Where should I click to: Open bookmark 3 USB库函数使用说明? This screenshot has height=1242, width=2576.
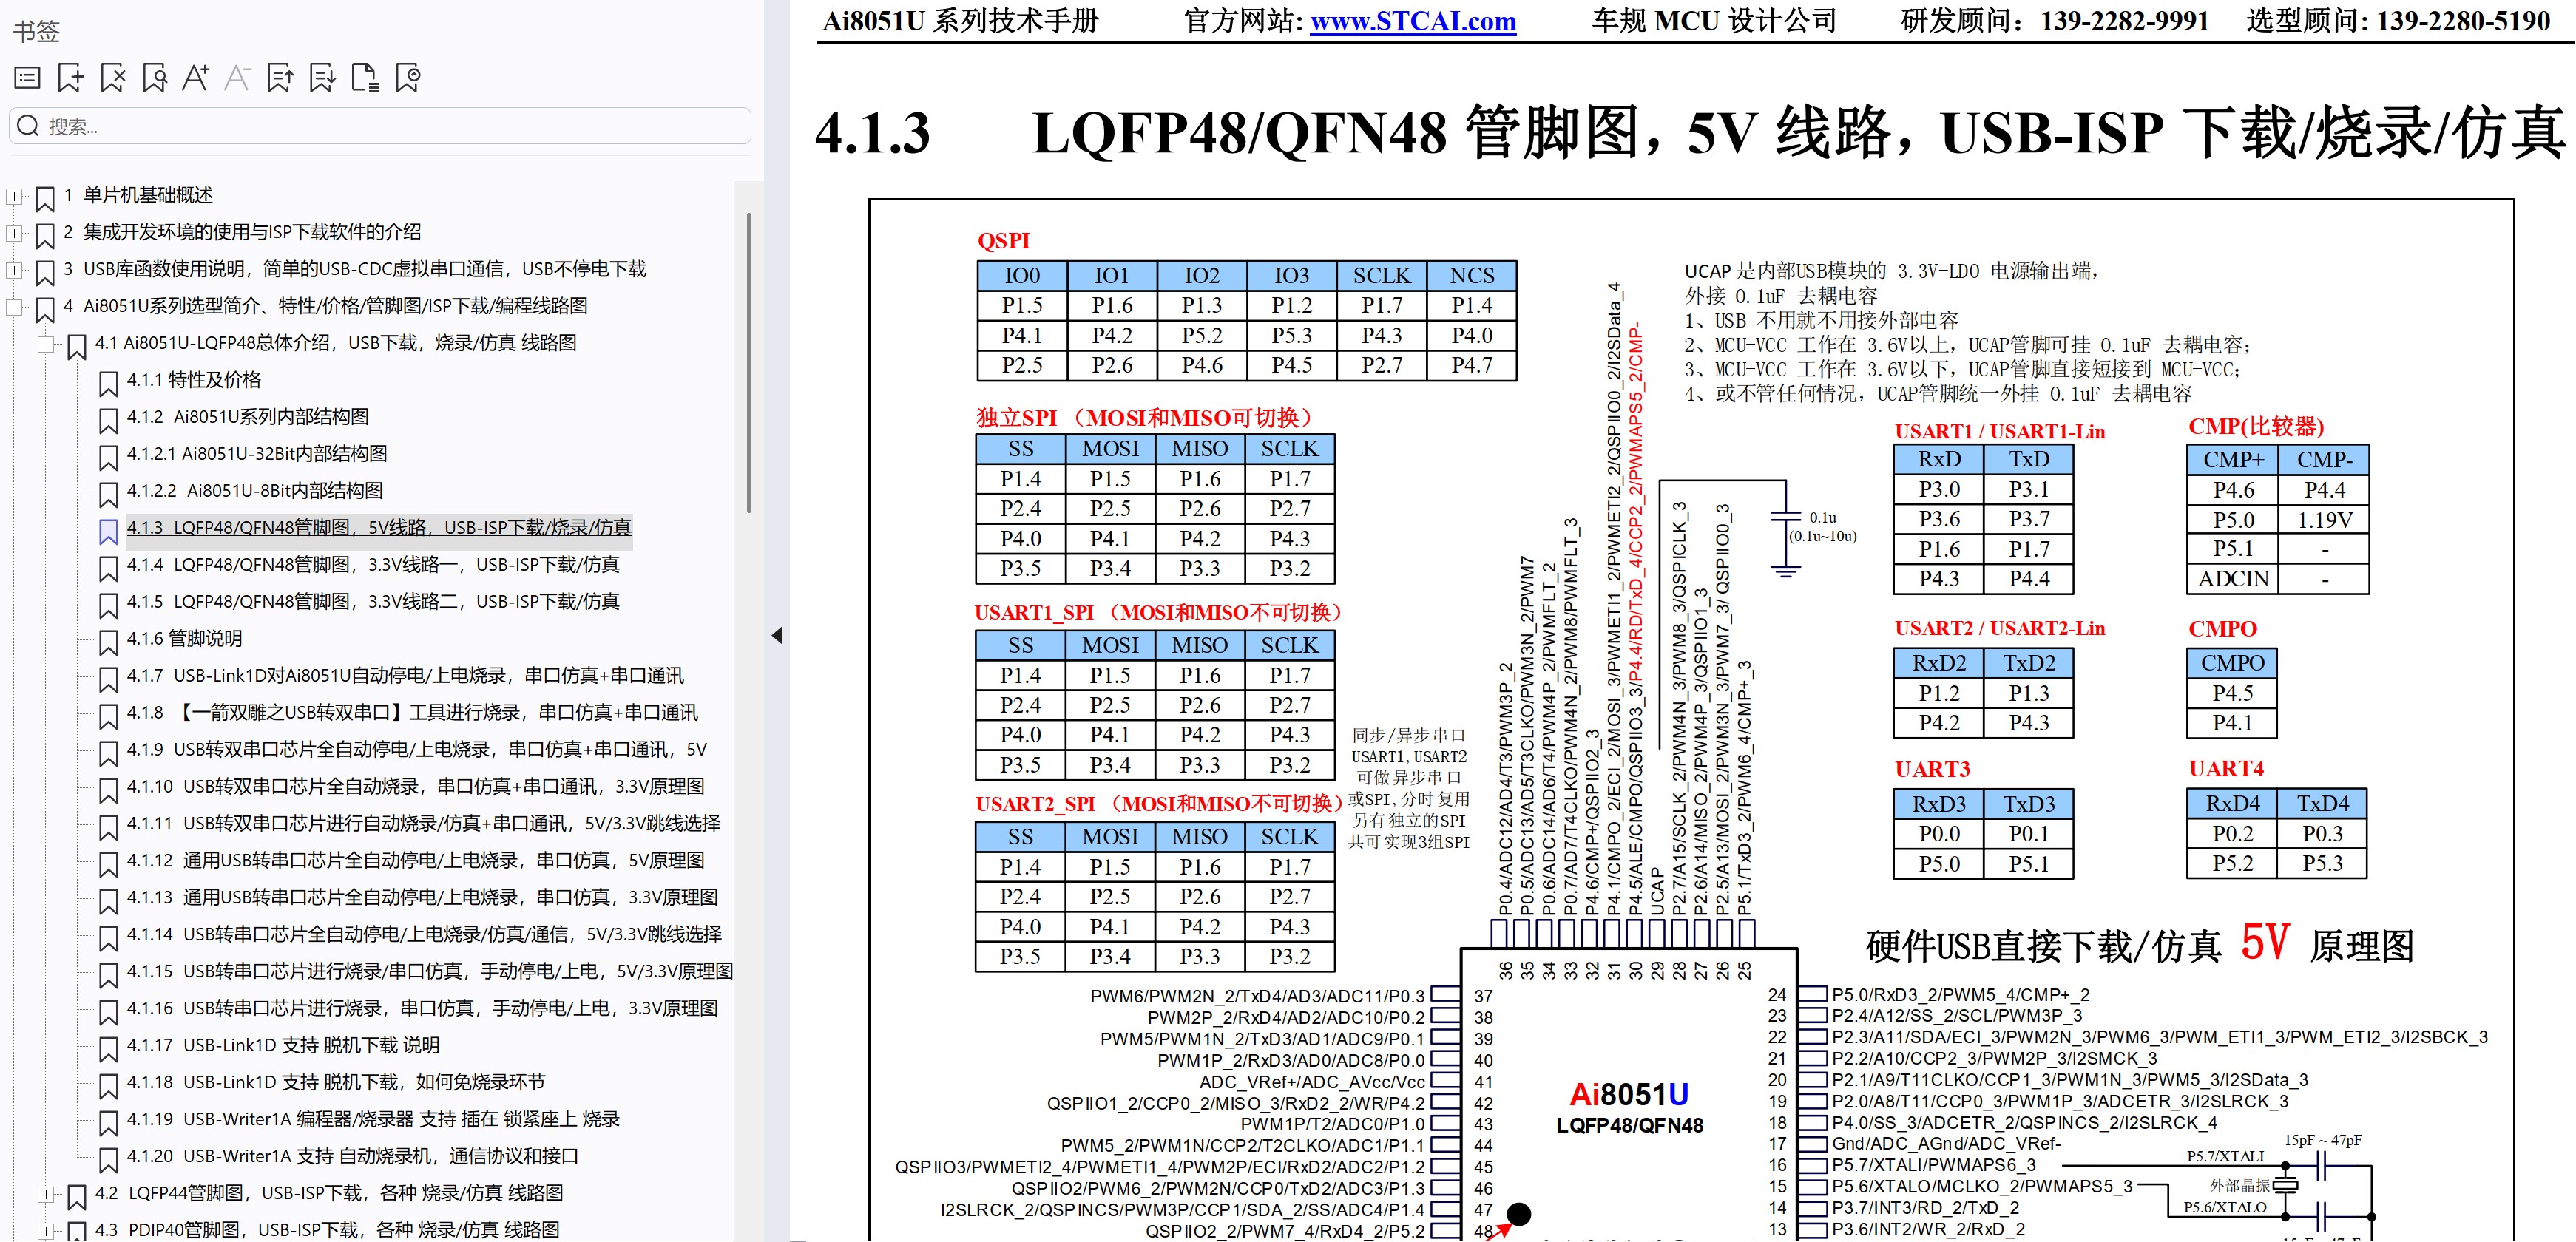coord(355,269)
